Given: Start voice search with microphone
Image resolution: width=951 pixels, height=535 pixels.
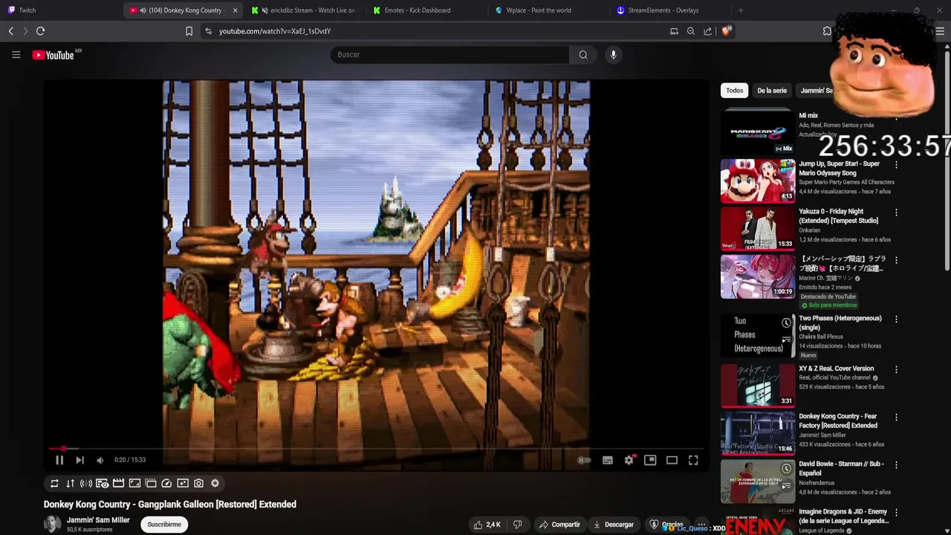Looking at the screenshot, I should [x=613, y=54].
